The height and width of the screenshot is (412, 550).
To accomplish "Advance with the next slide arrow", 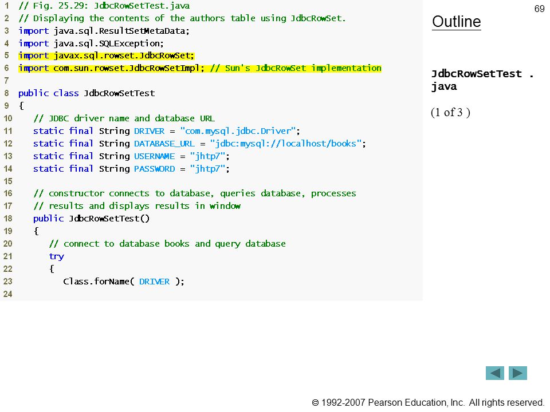I will pyautogui.click(x=518, y=373).
